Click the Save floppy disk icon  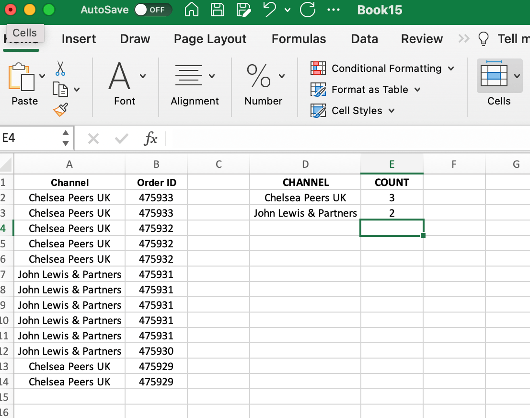pyautogui.click(x=218, y=10)
